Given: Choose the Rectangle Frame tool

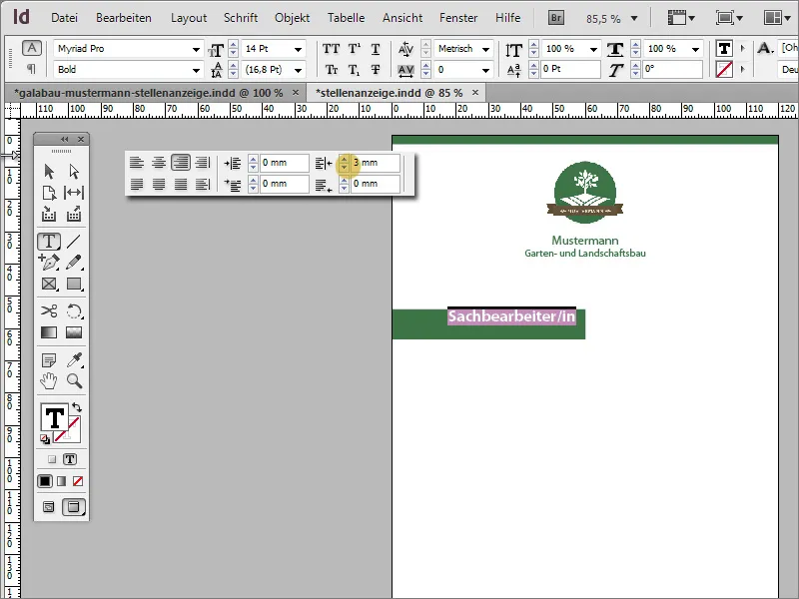Looking at the screenshot, I should point(48,286).
